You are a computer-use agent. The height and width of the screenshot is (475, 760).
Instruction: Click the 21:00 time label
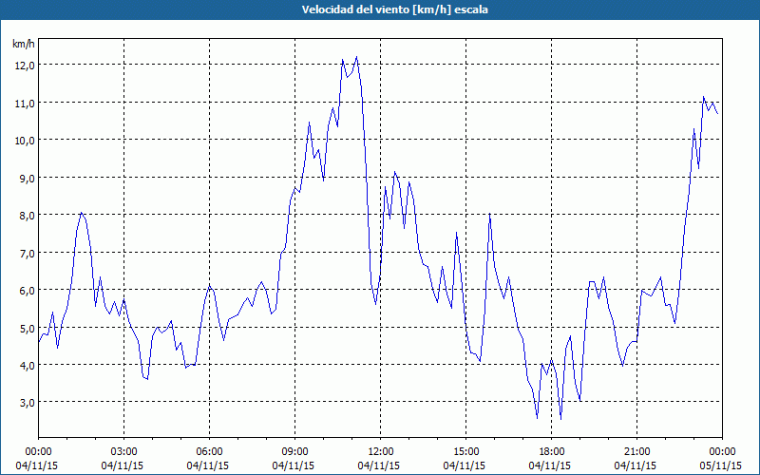click(636, 452)
